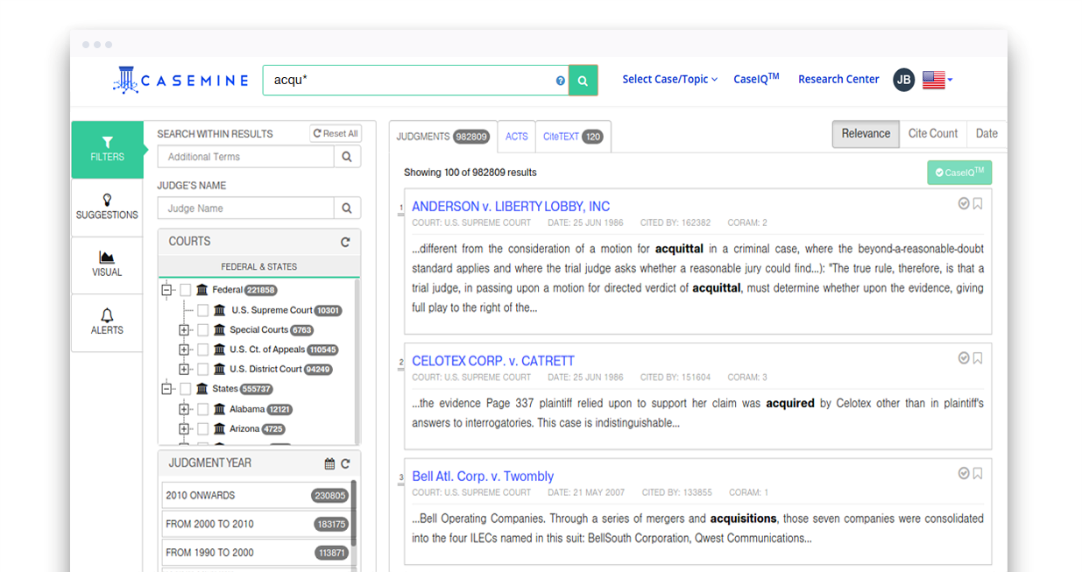Click the help icon inside the search bar

point(560,80)
